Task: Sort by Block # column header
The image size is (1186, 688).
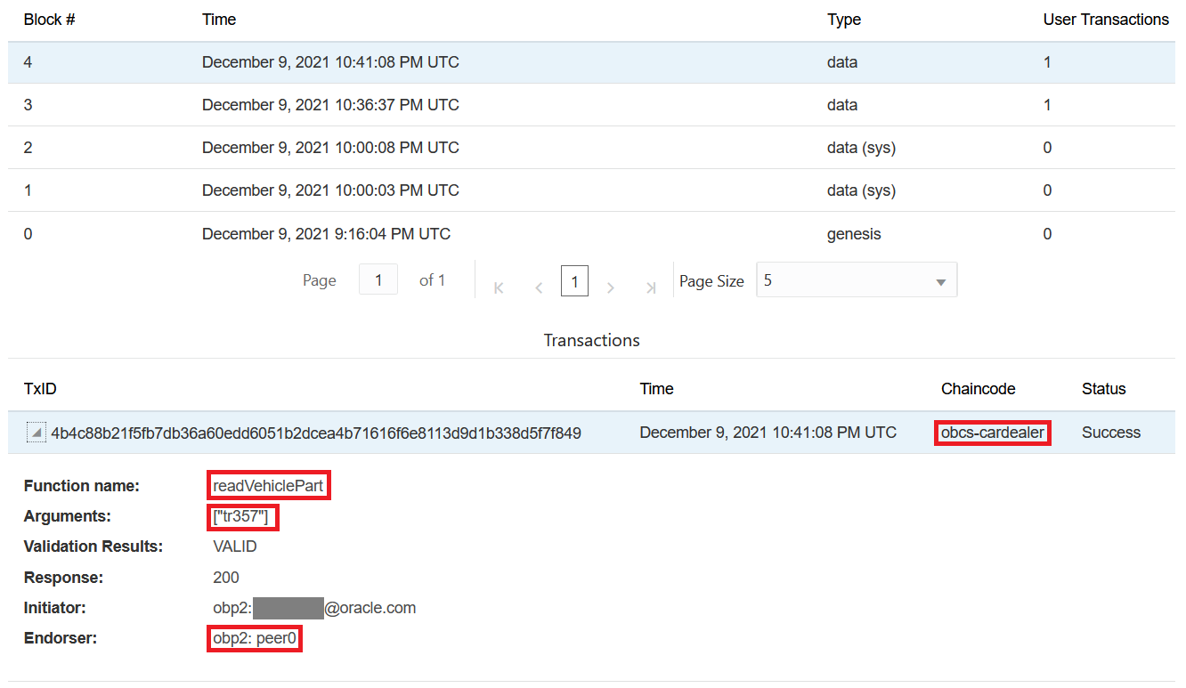Action: [x=49, y=20]
